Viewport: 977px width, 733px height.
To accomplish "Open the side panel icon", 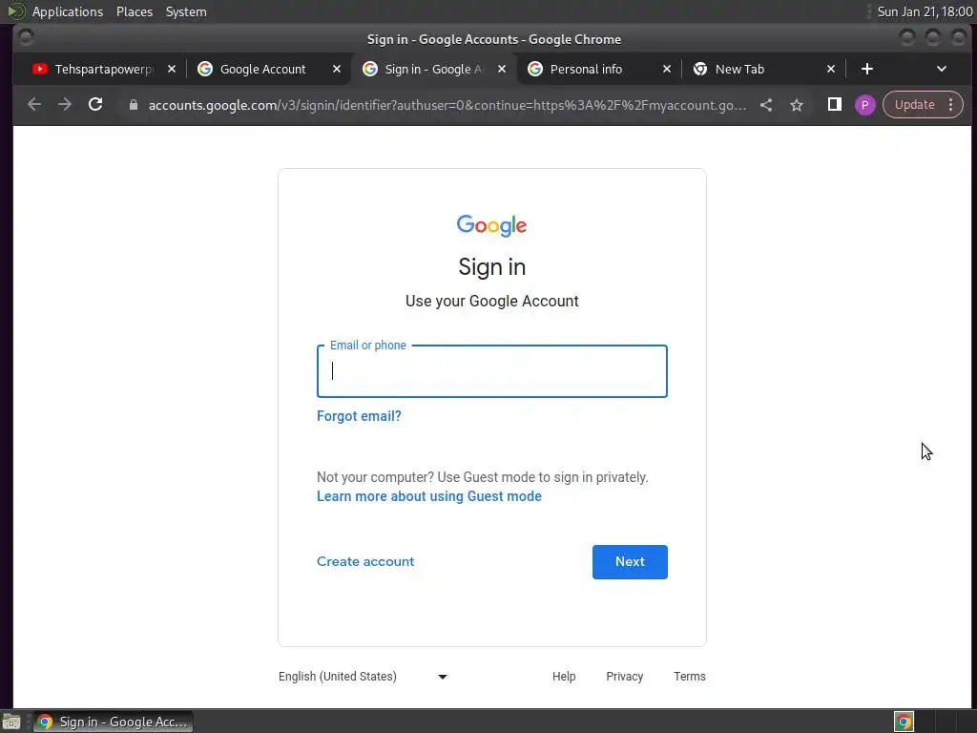I will coord(834,105).
